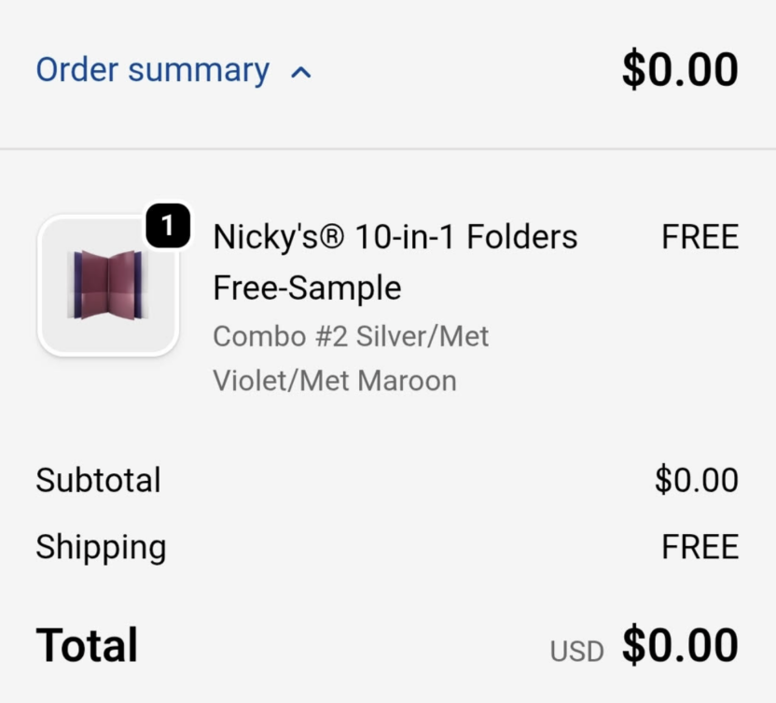
Task: Click the final Total $0.00 amount
Action: pyautogui.click(x=680, y=646)
